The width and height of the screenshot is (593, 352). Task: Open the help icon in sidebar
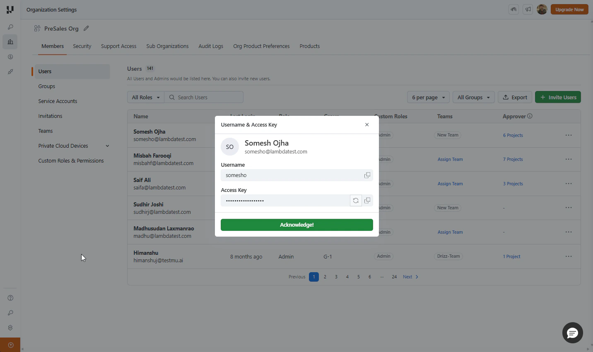coord(10,298)
